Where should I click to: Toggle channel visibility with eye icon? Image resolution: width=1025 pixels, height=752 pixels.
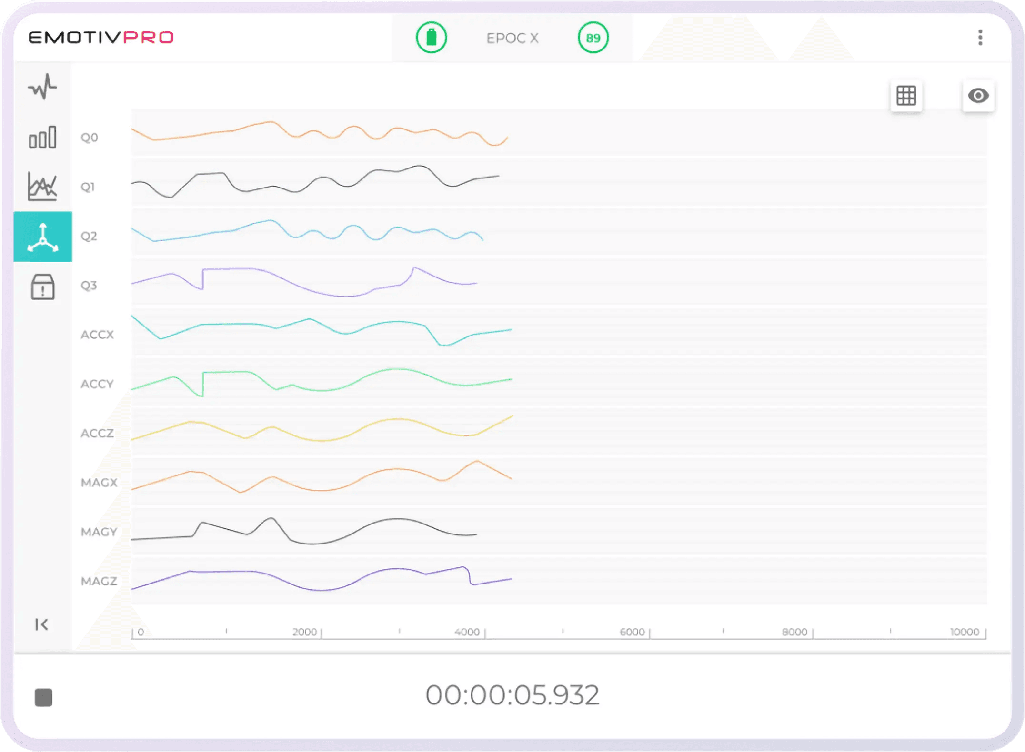[x=978, y=96]
